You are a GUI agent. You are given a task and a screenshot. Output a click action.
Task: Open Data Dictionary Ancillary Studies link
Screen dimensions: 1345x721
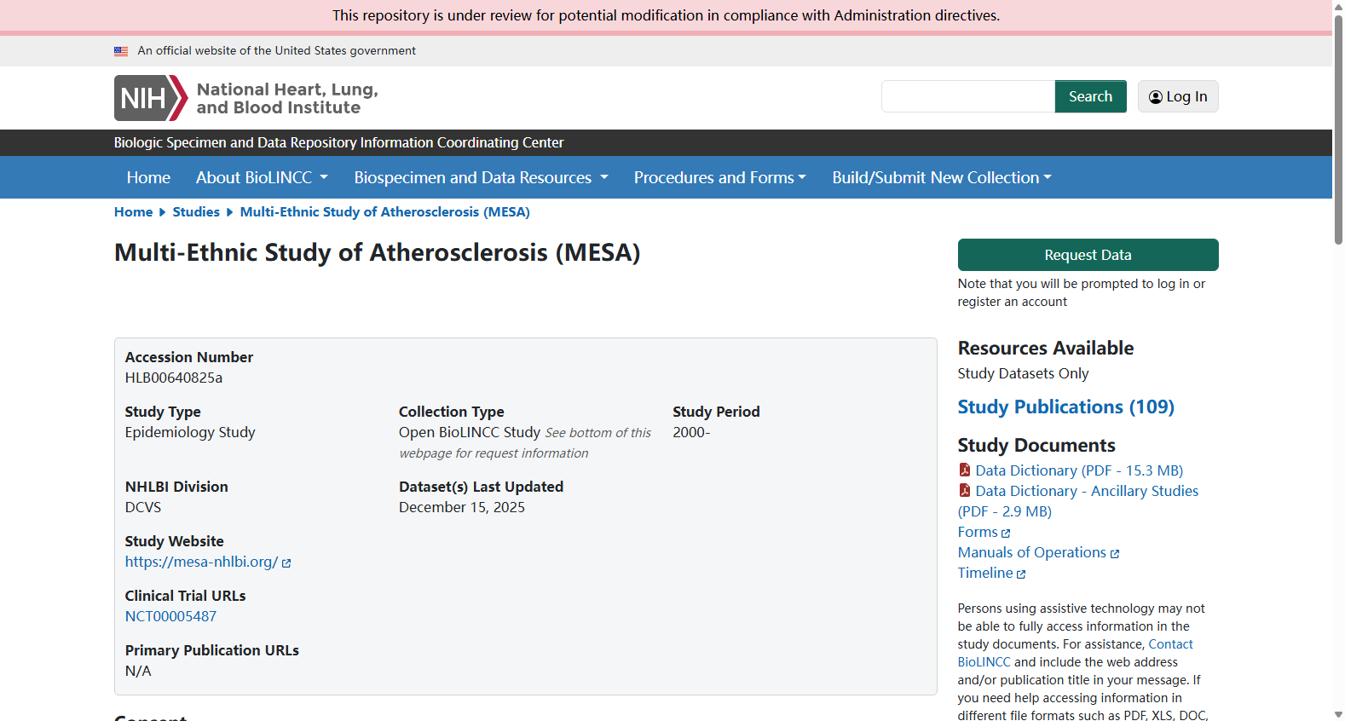click(x=1078, y=501)
